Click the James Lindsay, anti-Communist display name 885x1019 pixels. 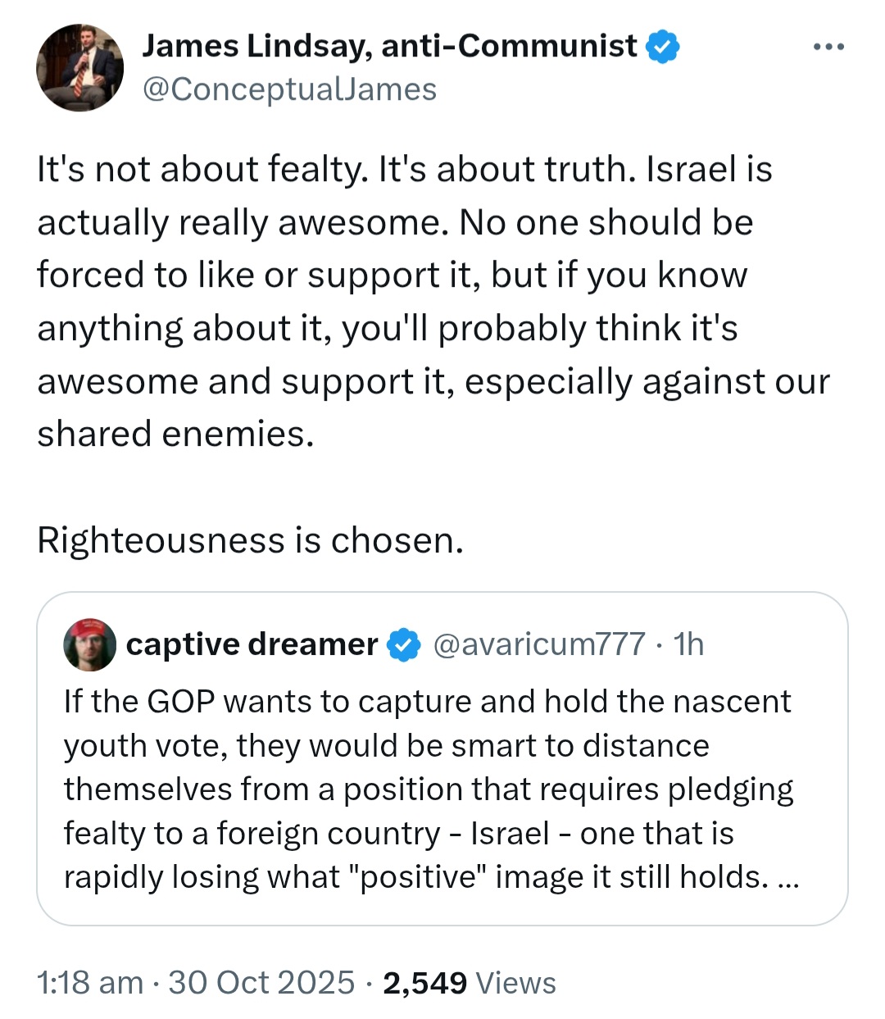pyautogui.click(x=389, y=46)
